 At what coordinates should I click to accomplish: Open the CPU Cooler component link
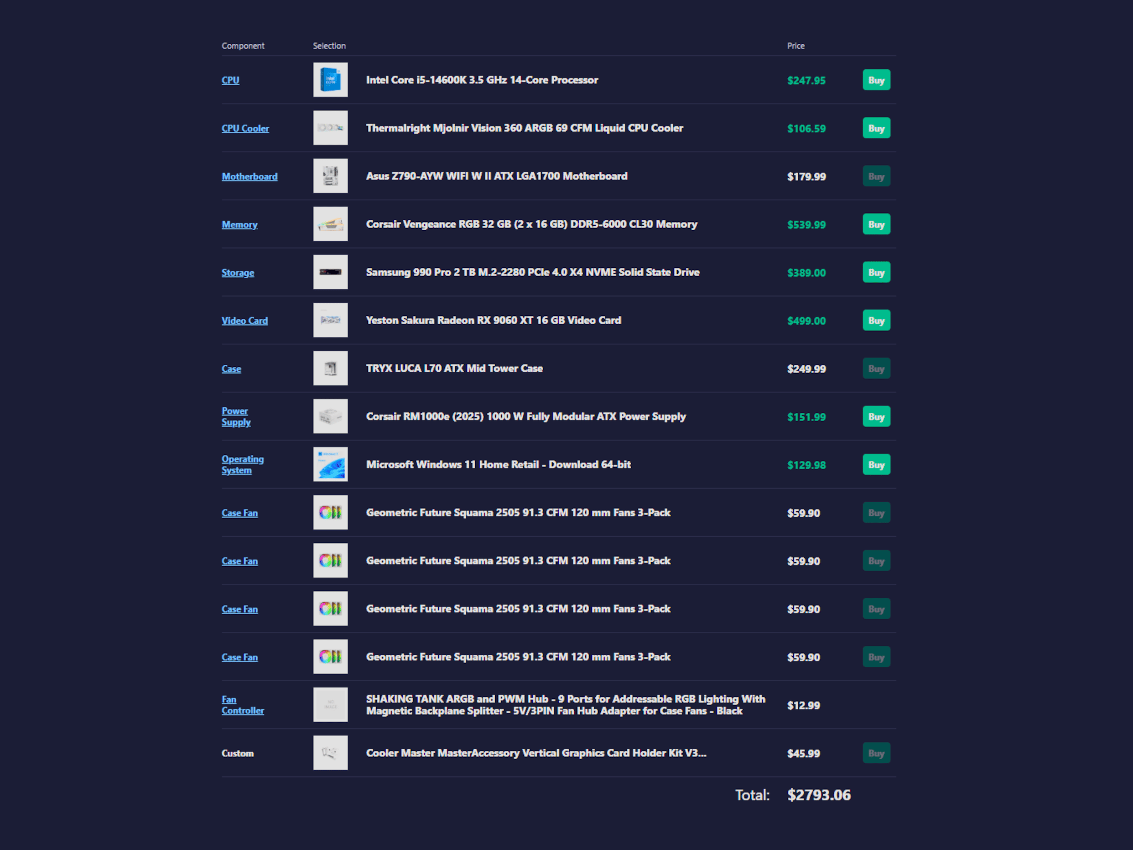(245, 128)
